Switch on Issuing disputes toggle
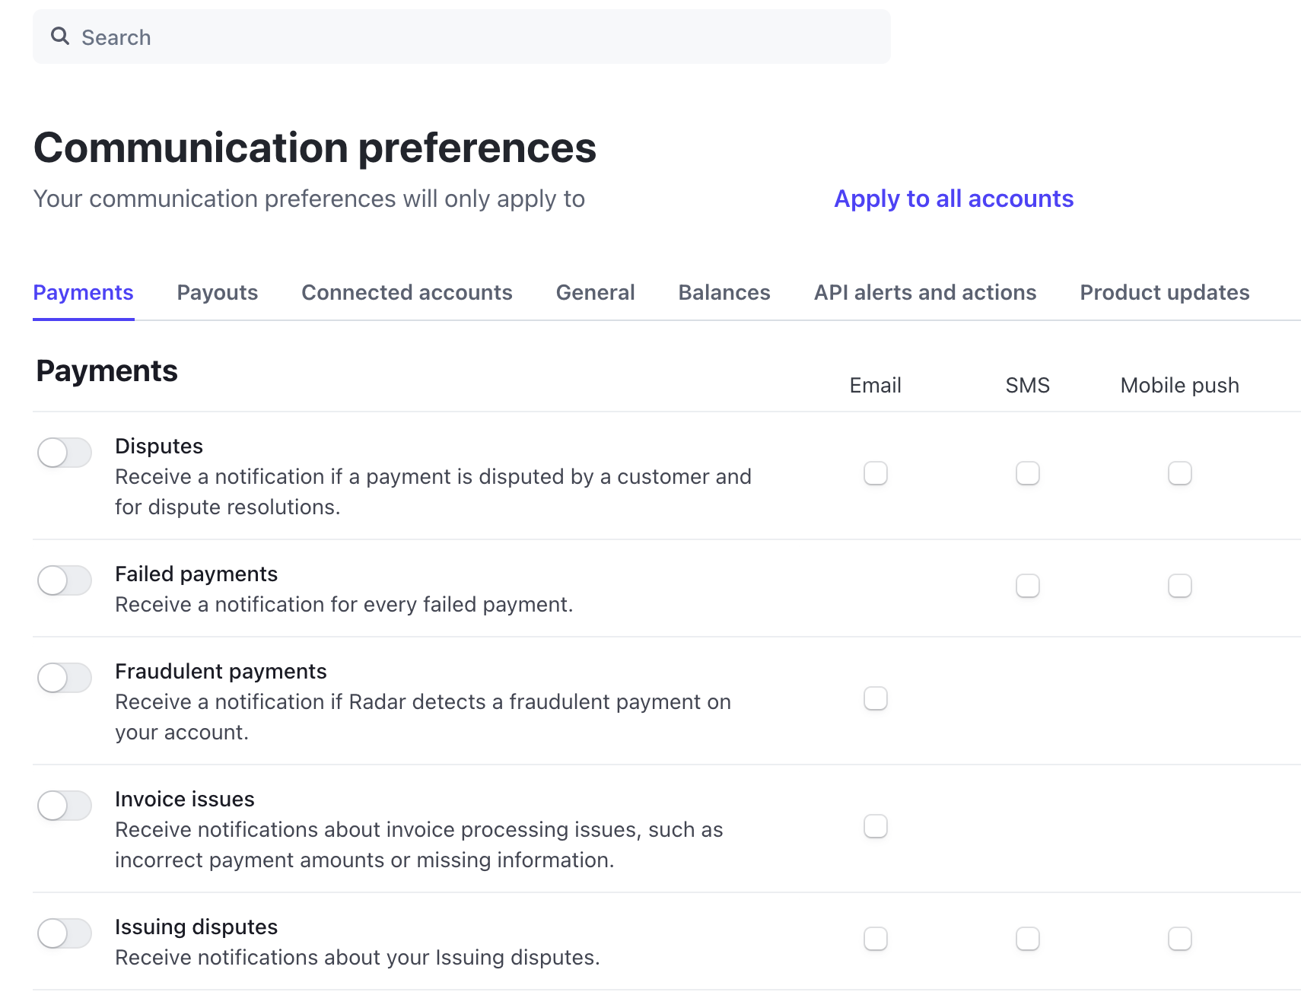Screen dimensions: 1301x992 point(65,933)
